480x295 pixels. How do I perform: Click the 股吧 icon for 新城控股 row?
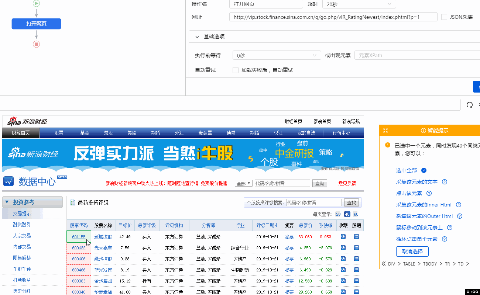pos(356,237)
